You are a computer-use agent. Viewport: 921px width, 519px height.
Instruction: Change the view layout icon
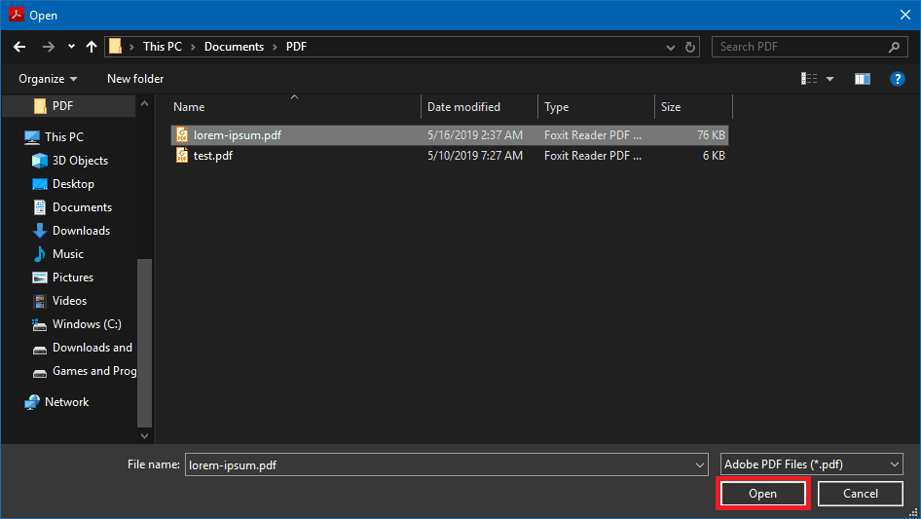[809, 79]
